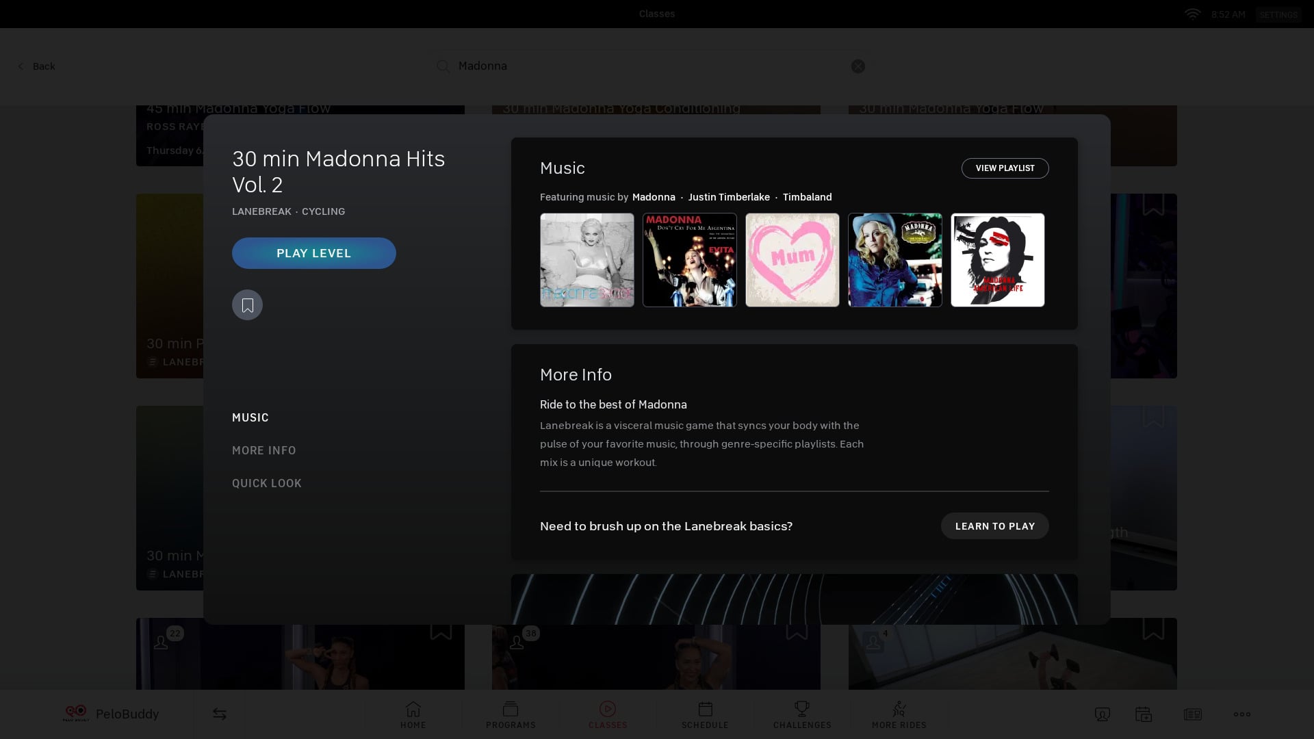Click the PeloBuddy logo icon
Screen dimensions: 1314x739
tap(76, 713)
